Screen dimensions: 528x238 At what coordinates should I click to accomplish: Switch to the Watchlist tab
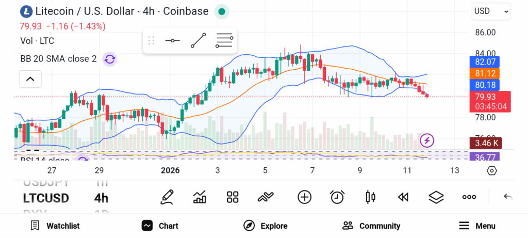coord(55,226)
